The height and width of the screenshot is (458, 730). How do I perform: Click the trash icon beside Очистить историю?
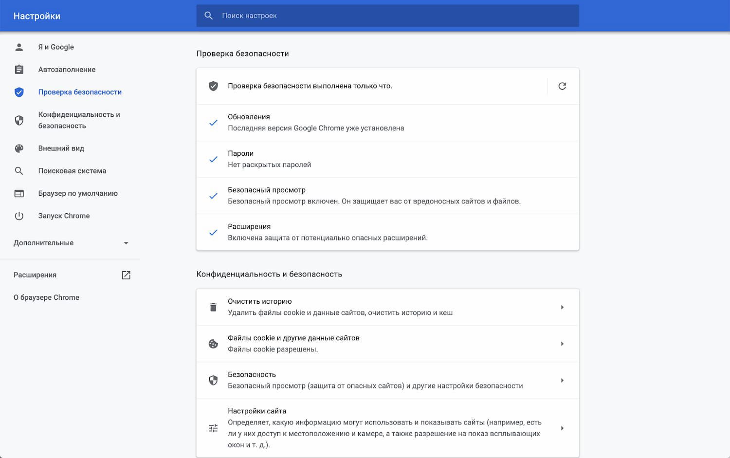tap(213, 307)
